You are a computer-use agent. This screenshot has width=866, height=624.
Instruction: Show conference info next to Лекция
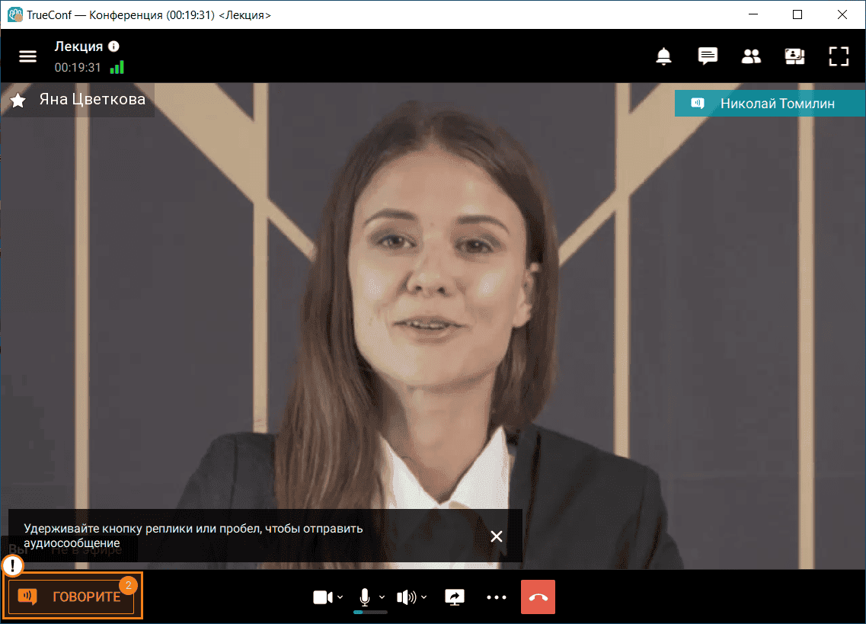tap(113, 46)
